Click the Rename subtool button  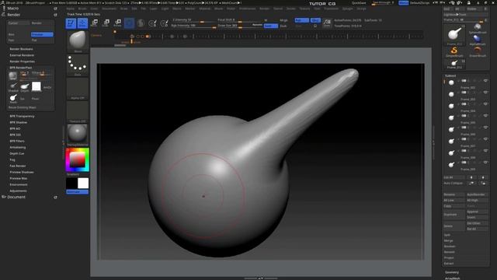(454, 194)
